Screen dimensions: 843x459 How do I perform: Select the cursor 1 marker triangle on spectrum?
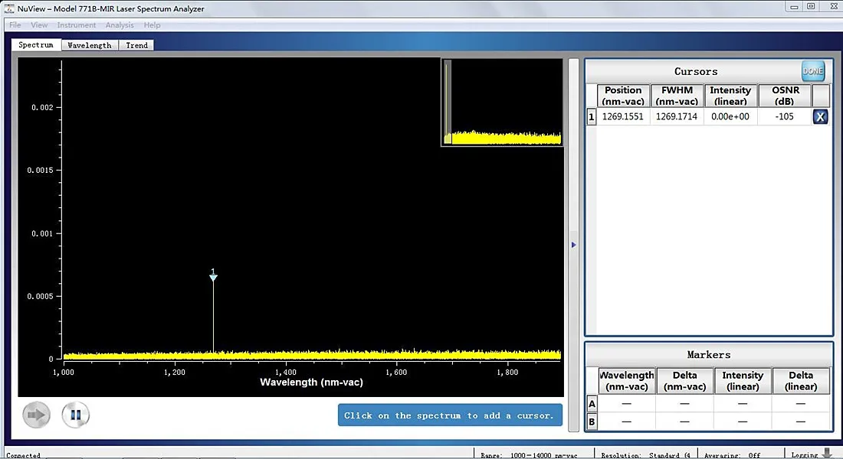(x=213, y=277)
